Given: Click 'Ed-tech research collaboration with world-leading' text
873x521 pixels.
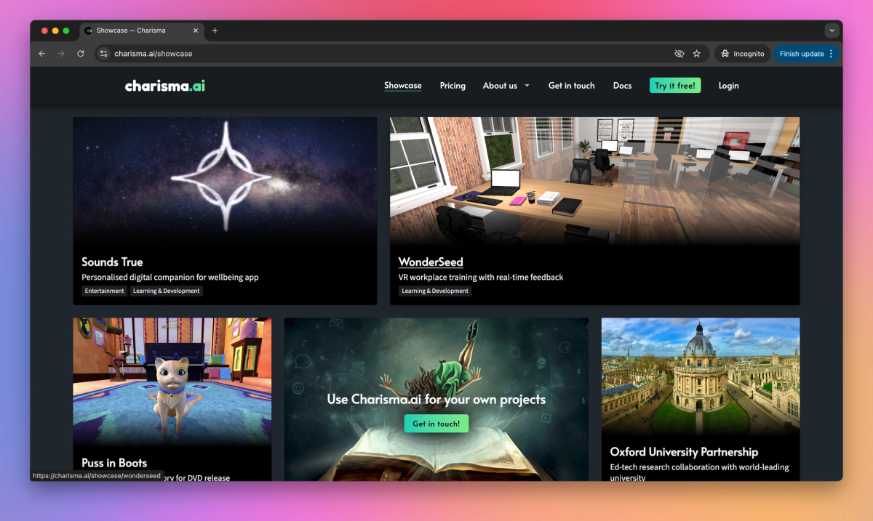Looking at the screenshot, I should (699, 467).
